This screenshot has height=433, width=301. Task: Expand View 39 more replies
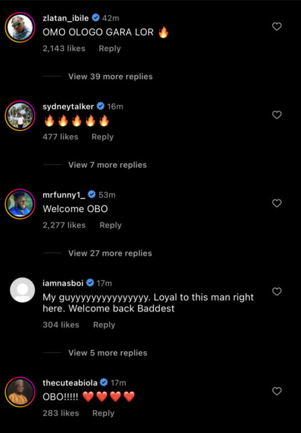111,76
